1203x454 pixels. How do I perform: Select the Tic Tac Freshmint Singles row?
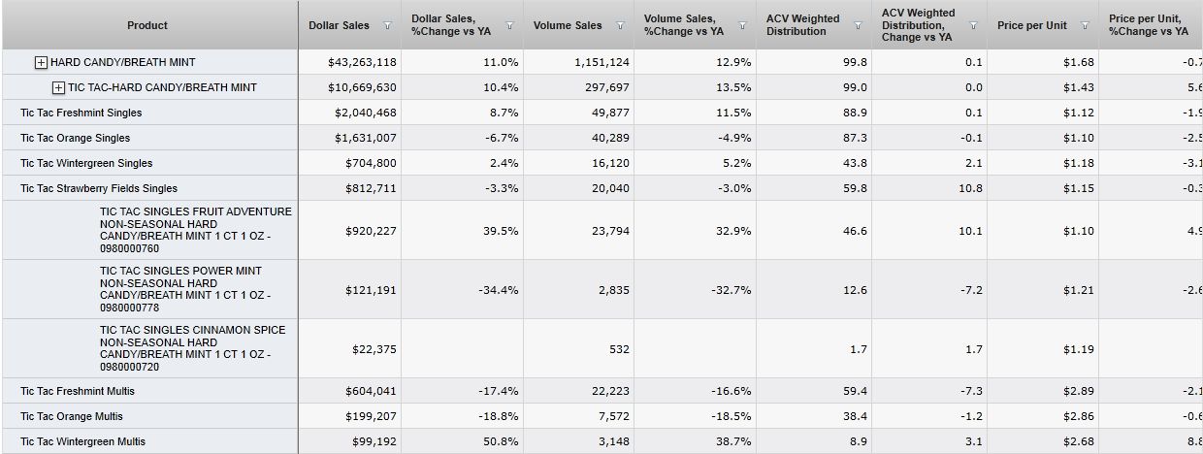(81, 113)
